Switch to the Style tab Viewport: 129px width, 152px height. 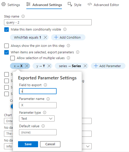(x=74, y=5)
